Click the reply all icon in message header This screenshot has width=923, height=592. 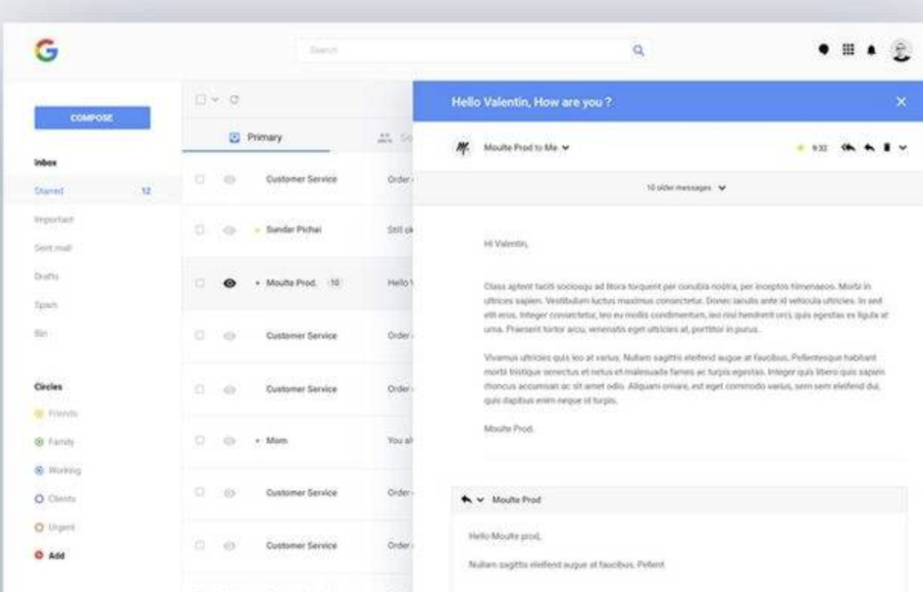coord(849,147)
